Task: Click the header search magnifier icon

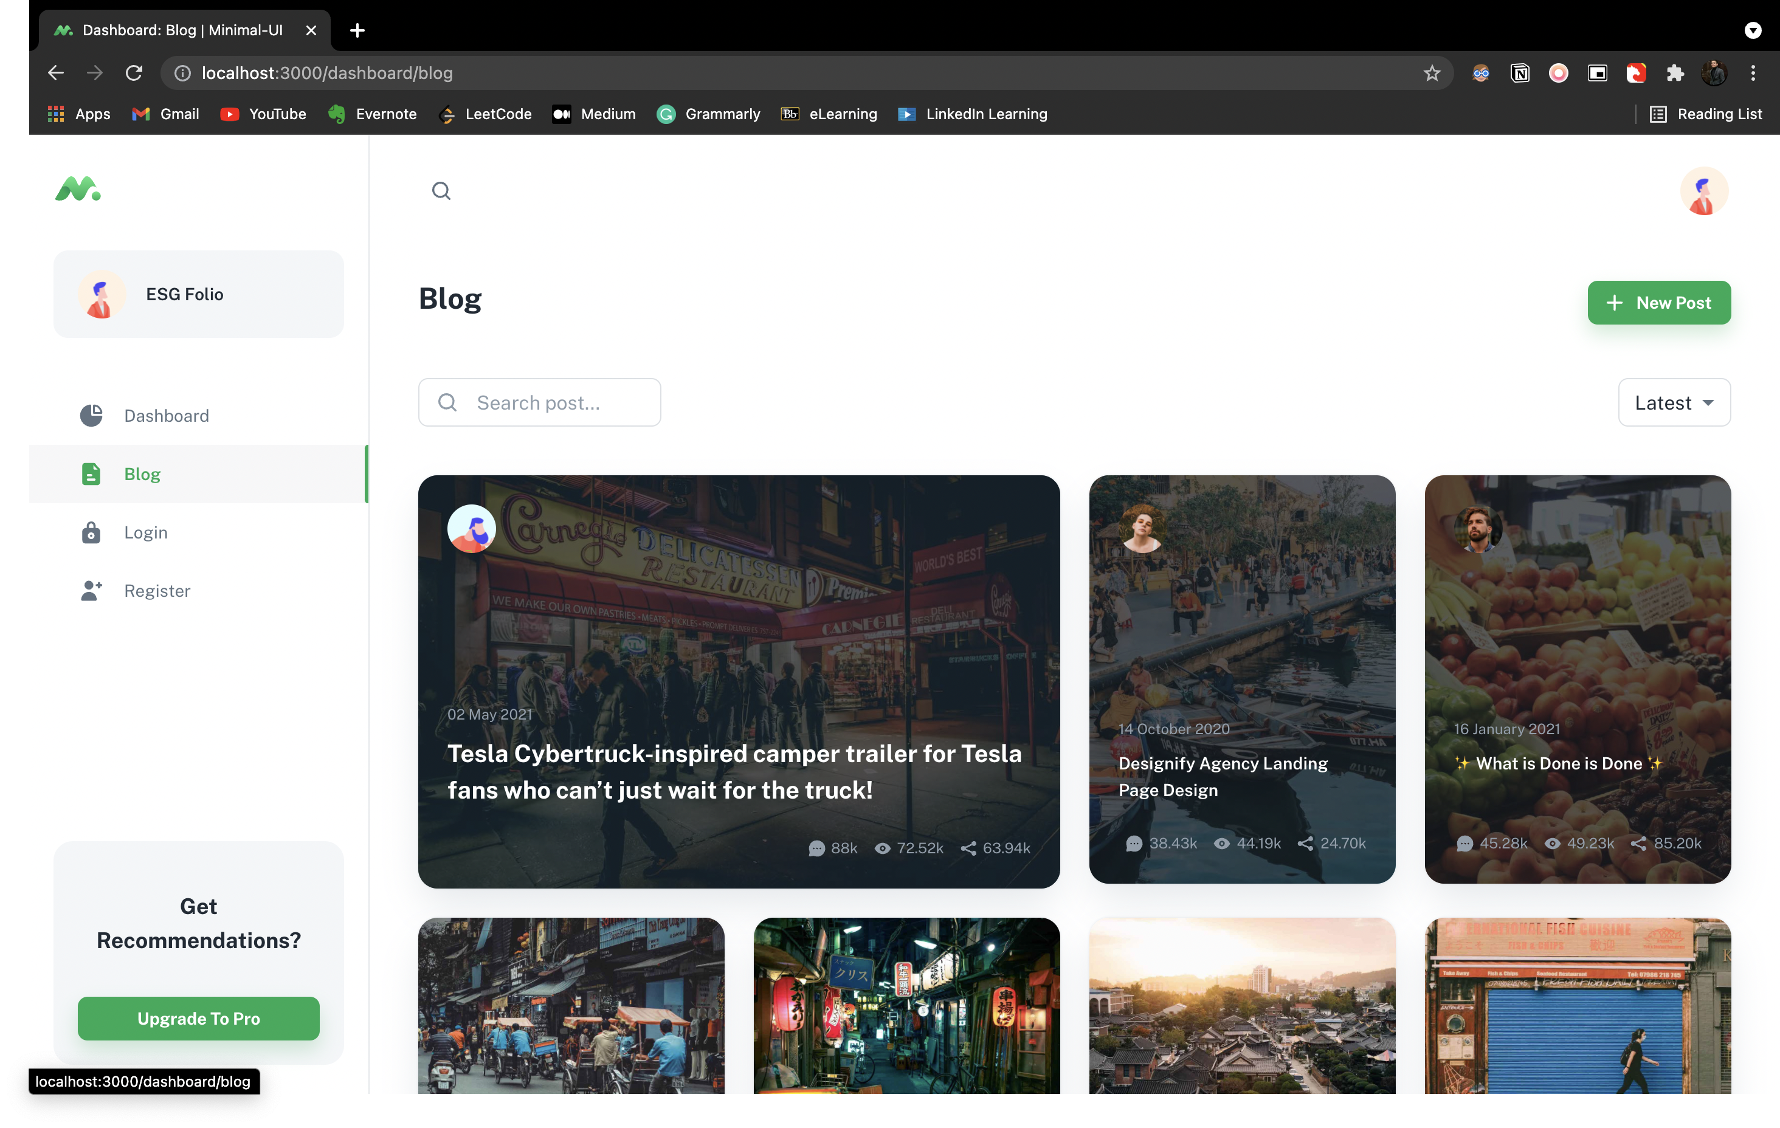Action: click(441, 191)
